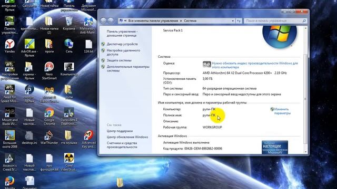Open the 'Большая охота 2008' desktop icon
The width and height of the screenshot is (337, 189).
(9, 139)
